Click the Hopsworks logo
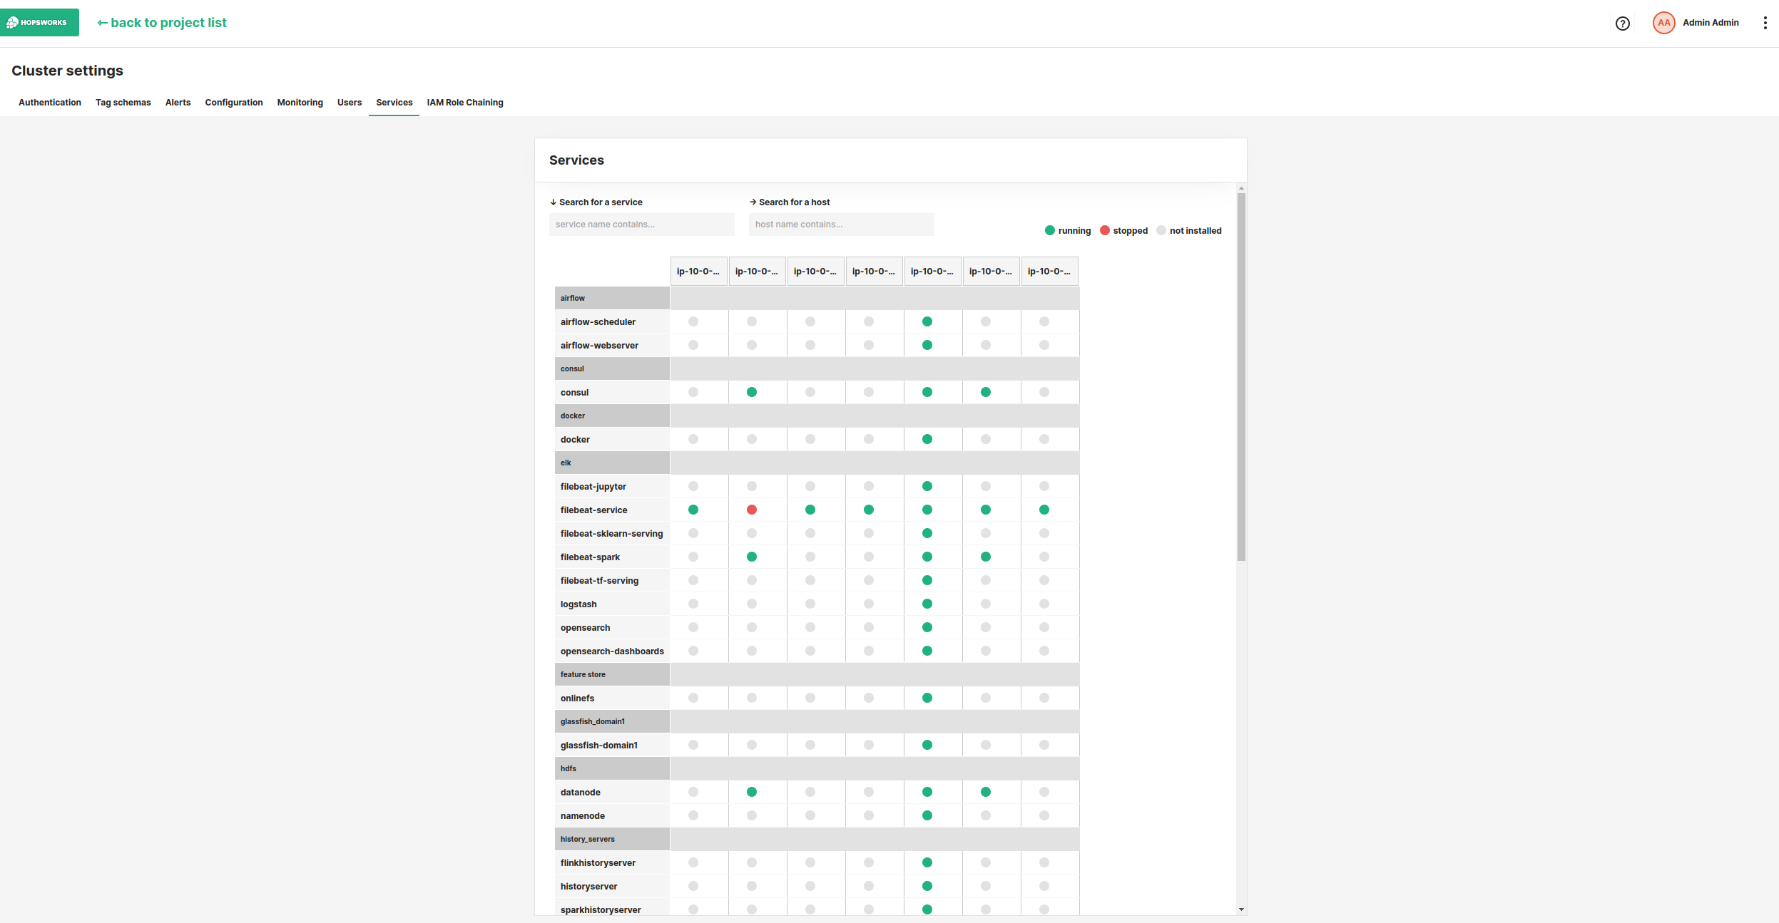 [x=39, y=23]
